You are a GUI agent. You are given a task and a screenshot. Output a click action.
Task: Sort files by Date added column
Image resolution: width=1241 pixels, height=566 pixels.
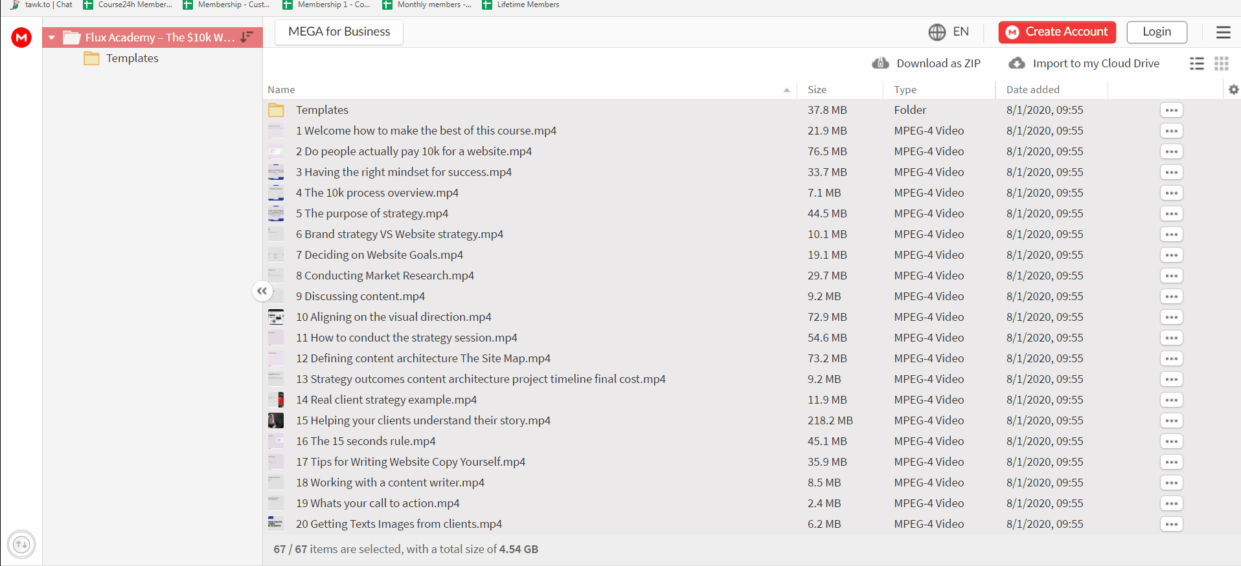coord(1032,90)
